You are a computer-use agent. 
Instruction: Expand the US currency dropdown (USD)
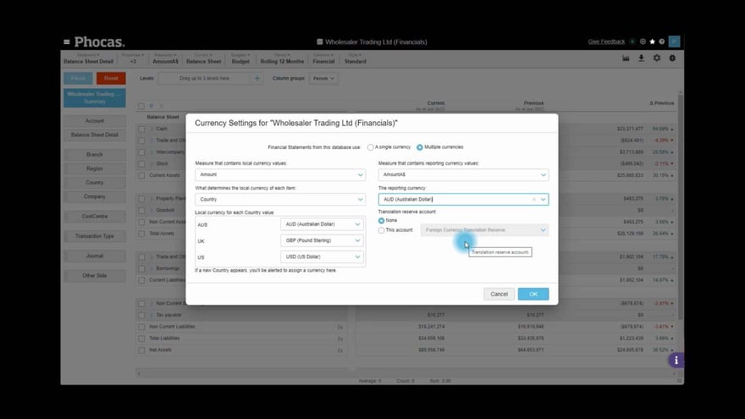[x=322, y=257]
